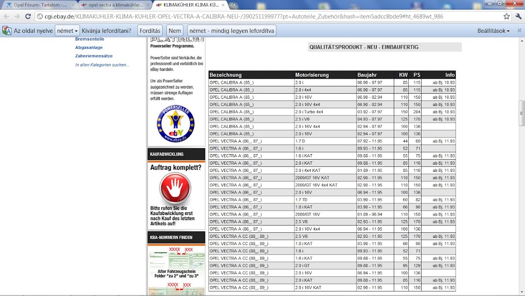Image resolution: width=525 pixels, height=296 pixels.
Task: Open a new tab with plus button
Action: [x=234, y=5]
